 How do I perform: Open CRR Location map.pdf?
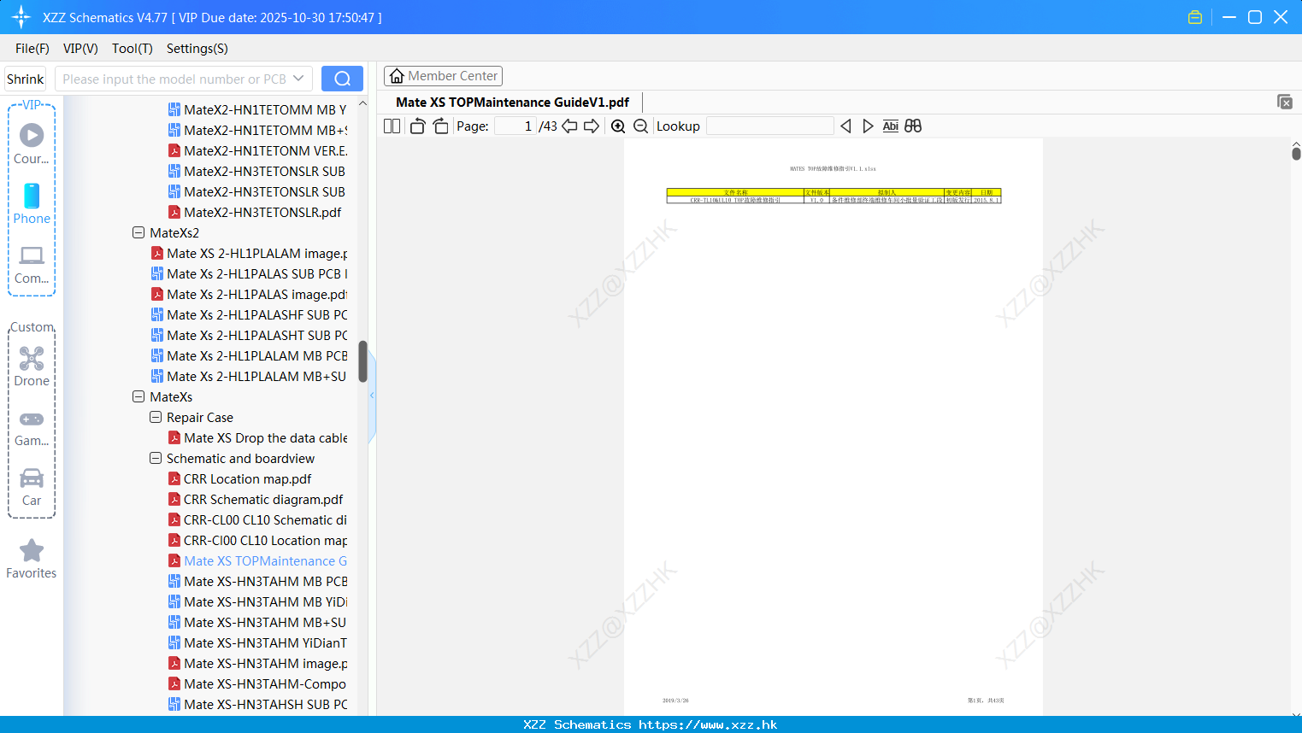pos(239,479)
